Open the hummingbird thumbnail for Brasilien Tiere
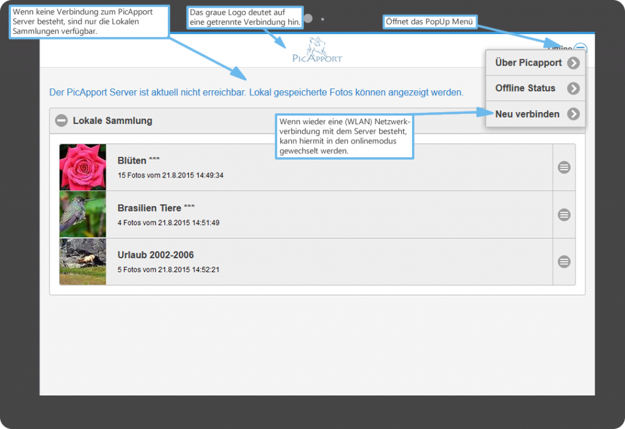The width and height of the screenshot is (625, 429). tap(83, 214)
